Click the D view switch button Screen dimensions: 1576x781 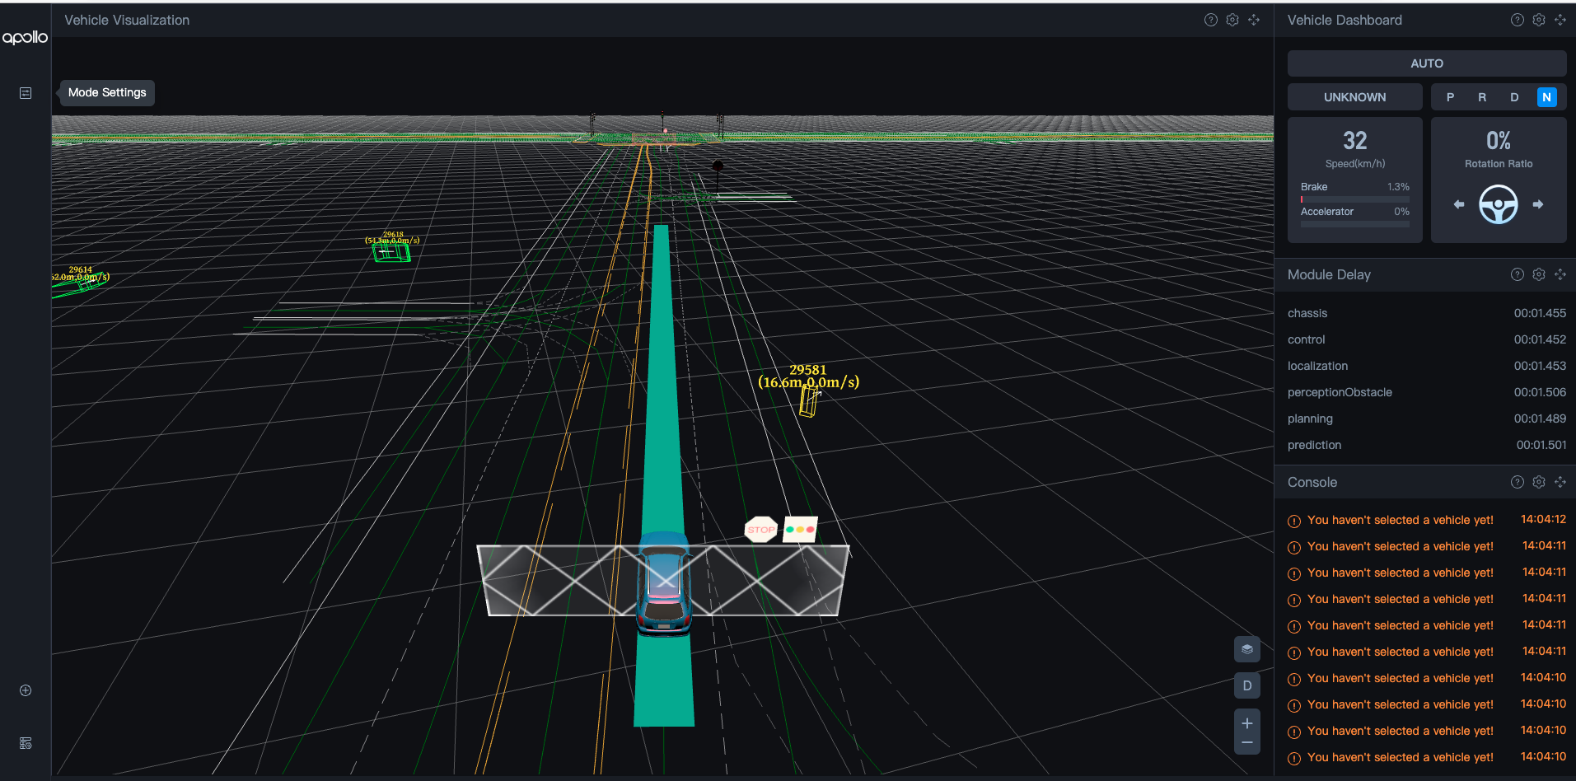tap(1247, 685)
